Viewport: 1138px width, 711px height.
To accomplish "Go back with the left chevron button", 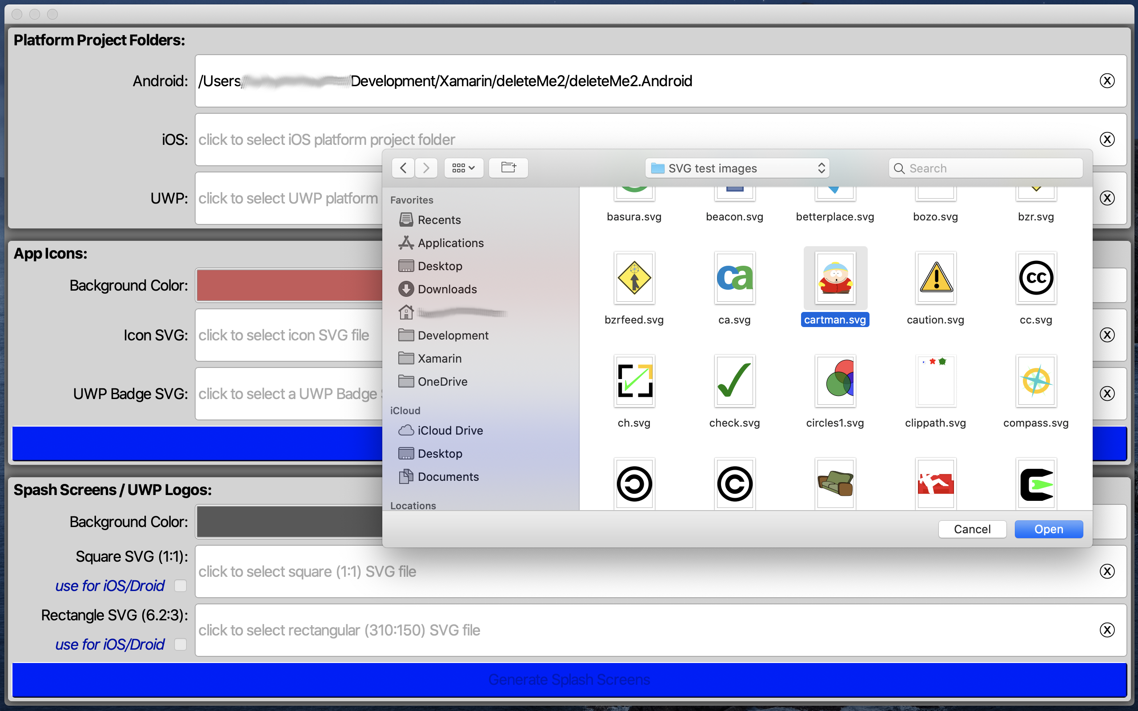I will point(403,168).
